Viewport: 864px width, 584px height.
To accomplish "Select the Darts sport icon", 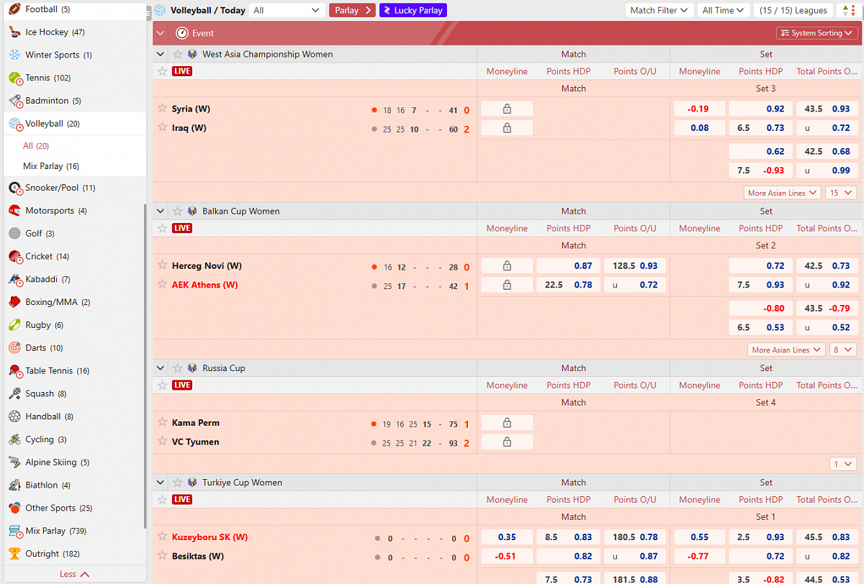I will (16, 347).
